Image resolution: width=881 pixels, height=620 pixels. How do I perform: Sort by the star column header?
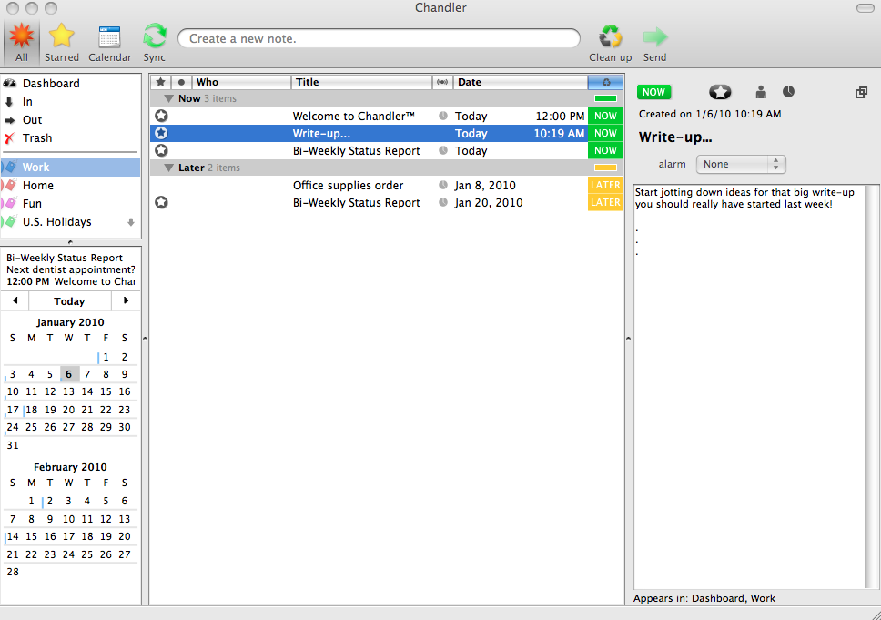click(x=161, y=82)
